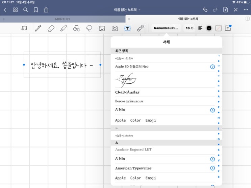
Task: Expand Al Nile variants in recent items
Action: click(212, 110)
